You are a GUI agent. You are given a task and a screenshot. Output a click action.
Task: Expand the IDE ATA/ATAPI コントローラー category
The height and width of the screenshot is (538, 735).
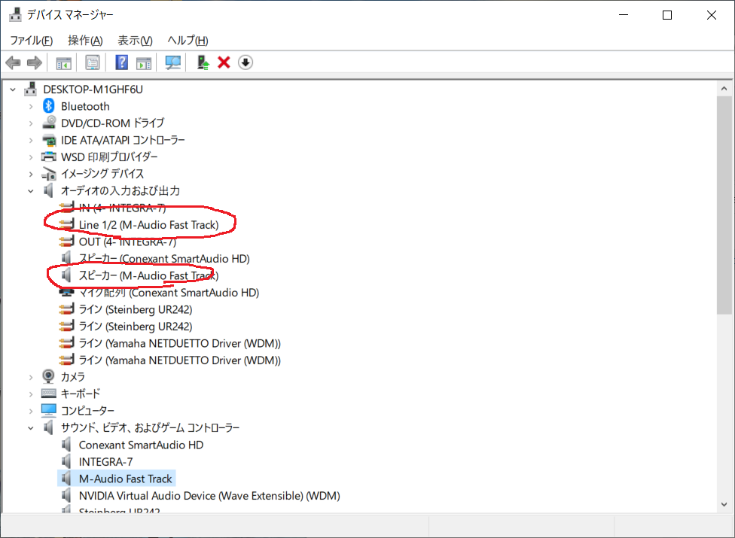(31, 141)
